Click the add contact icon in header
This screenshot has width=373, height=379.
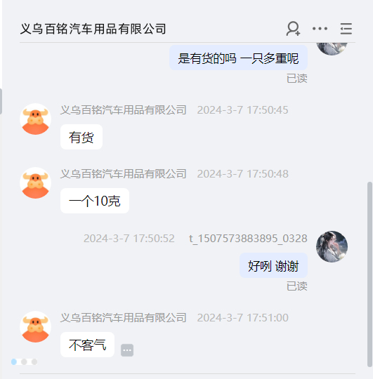[293, 29]
